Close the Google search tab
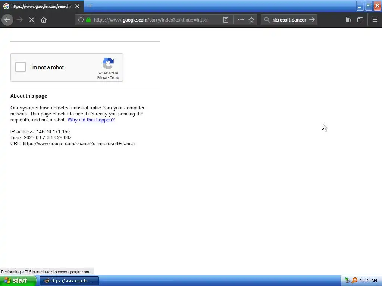382x286 pixels. click(x=77, y=6)
